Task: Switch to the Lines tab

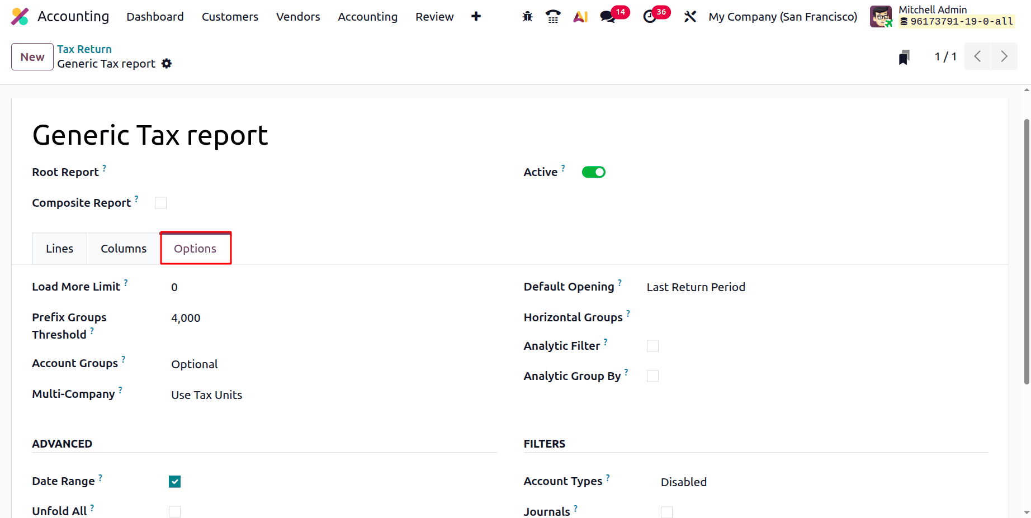Action: pos(59,249)
